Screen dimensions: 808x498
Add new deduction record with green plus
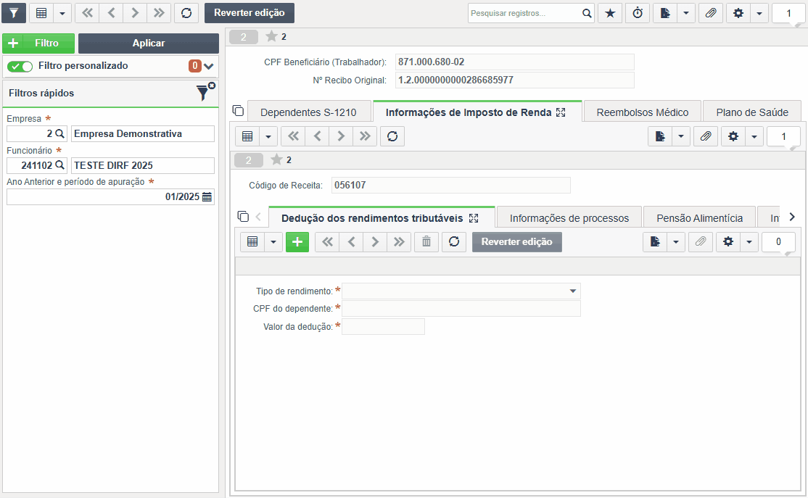click(297, 241)
